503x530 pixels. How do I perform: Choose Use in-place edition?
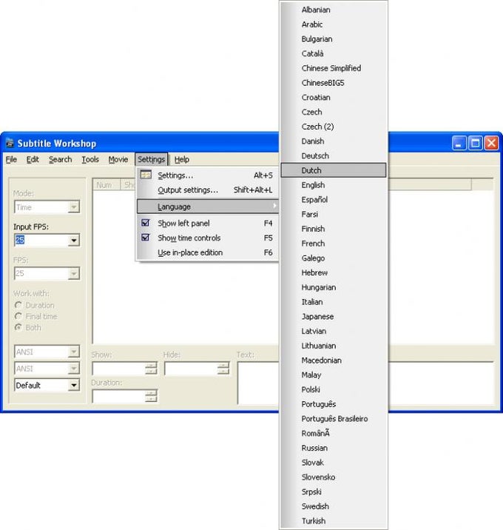(208, 252)
